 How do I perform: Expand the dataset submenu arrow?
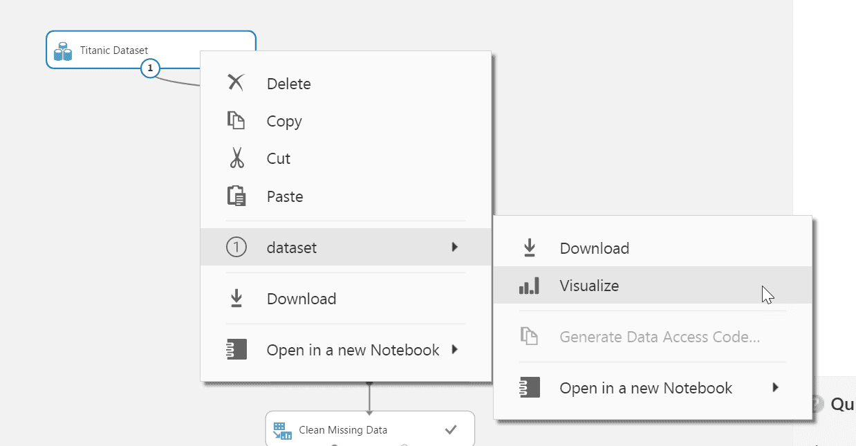point(454,247)
